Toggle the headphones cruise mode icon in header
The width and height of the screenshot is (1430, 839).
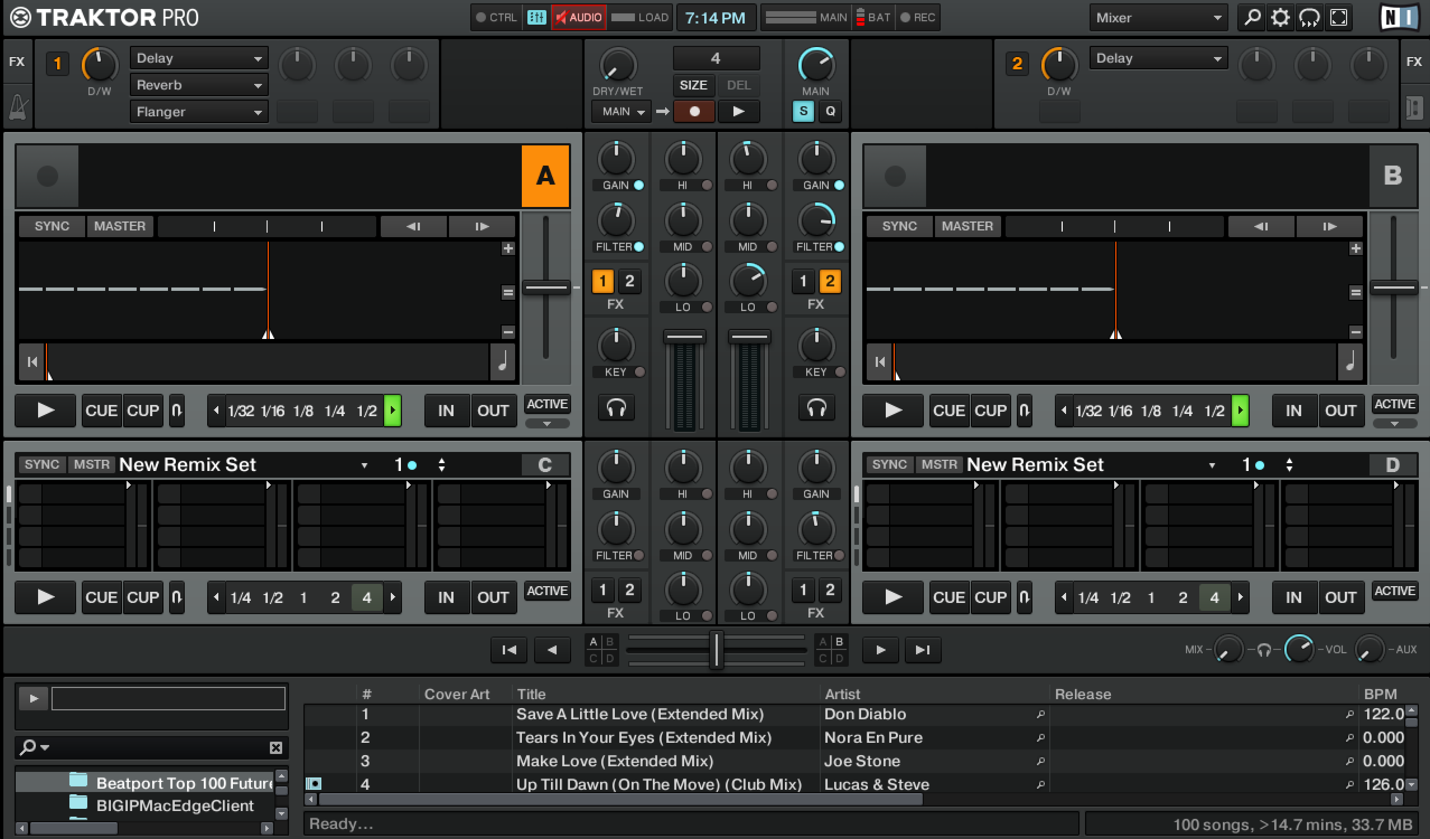click(x=1309, y=17)
